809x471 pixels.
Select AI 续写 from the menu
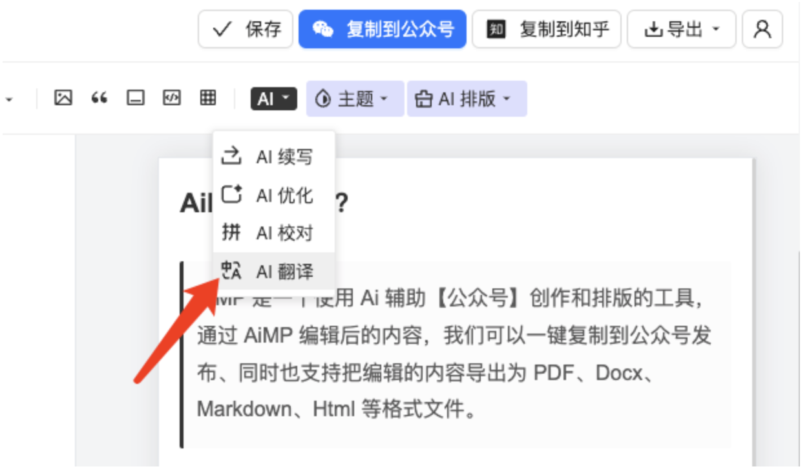click(274, 157)
